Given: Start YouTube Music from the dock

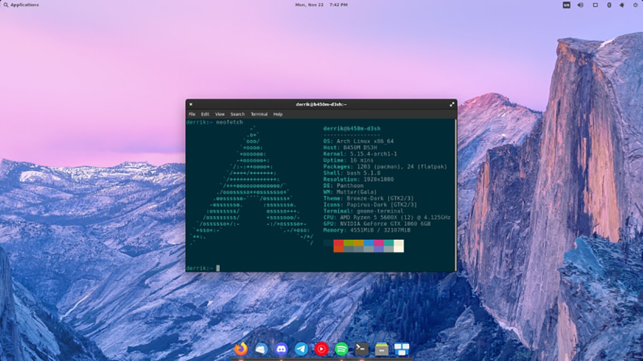Looking at the screenshot, I should [x=322, y=349].
